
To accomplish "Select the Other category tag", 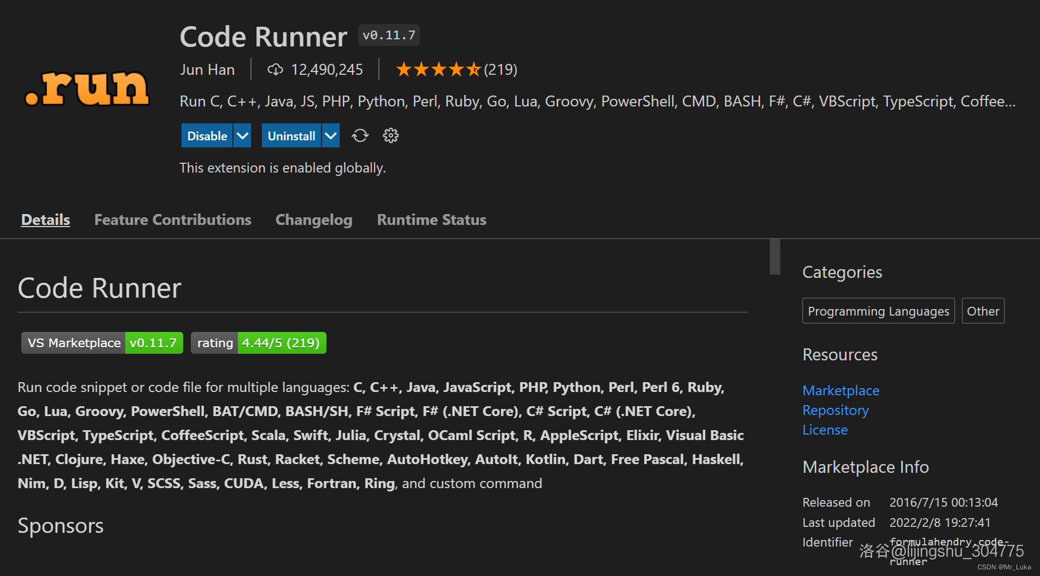I will 983,311.
